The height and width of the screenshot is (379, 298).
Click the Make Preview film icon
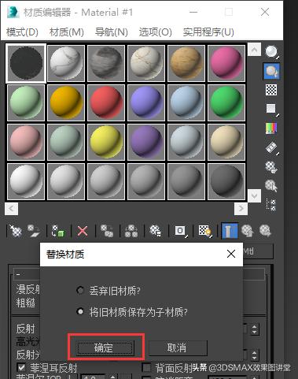[271, 147]
